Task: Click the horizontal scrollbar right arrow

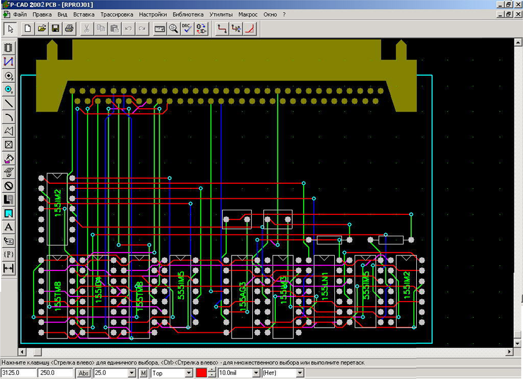Action: [509, 352]
